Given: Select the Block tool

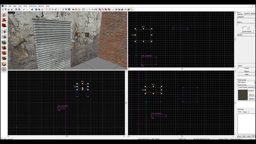Looking at the screenshot, I should click(4, 37).
